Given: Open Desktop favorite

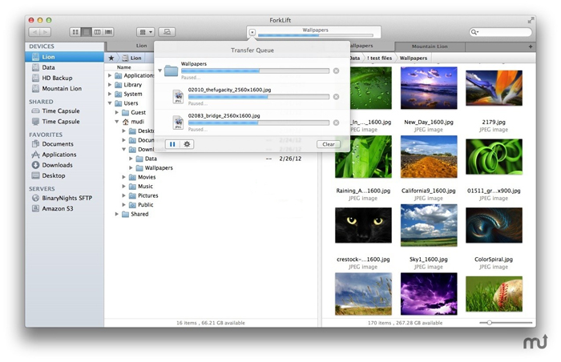Looking at the screenshot, I should [x=64, y=175].
